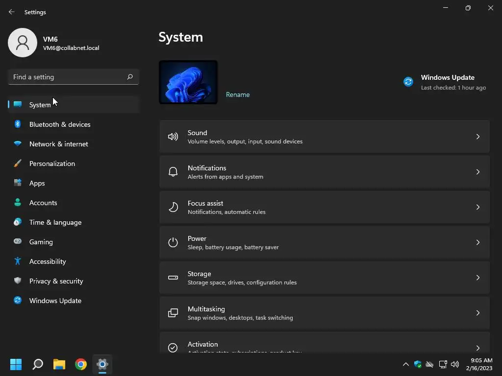Open Windows Update last checked status
Image resolution: width=502 pixels, height=376 pixels.
[445, 82]
